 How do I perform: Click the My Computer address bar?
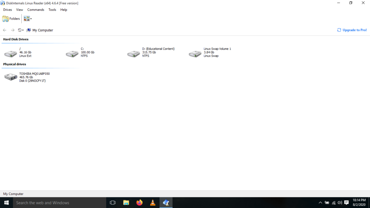[x=43, y=30]
